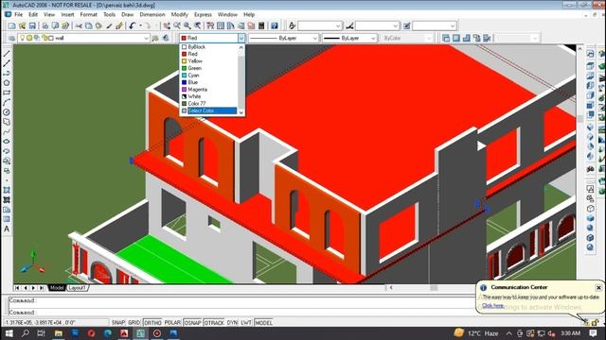Select the Arc tool
The height and width of the screenshot is (340, 606).
[7, 103]
